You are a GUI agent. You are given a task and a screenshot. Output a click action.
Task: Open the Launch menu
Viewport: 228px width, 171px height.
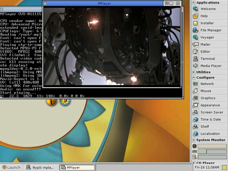click(x=11, y=168)
